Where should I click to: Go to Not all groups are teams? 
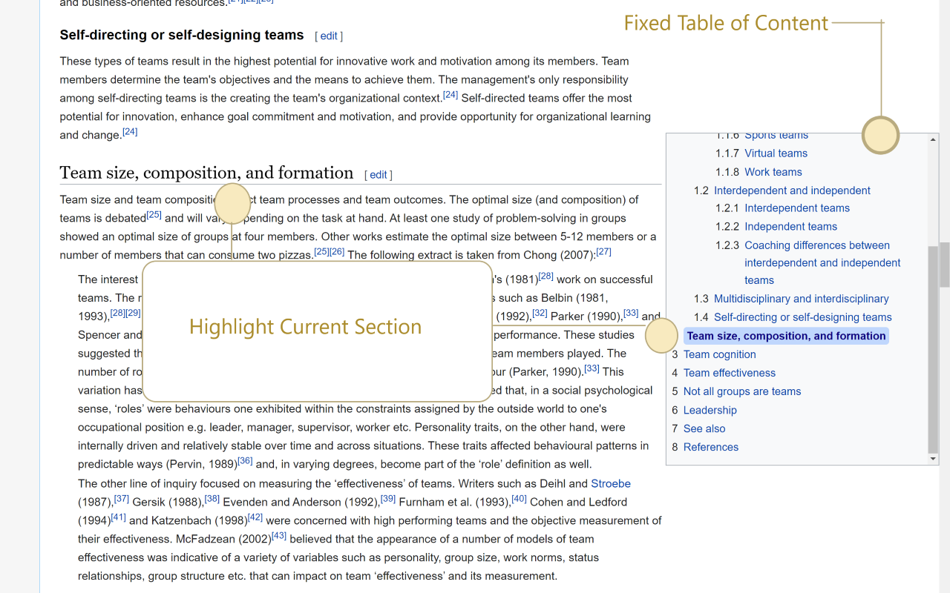[x=742, y=391]
